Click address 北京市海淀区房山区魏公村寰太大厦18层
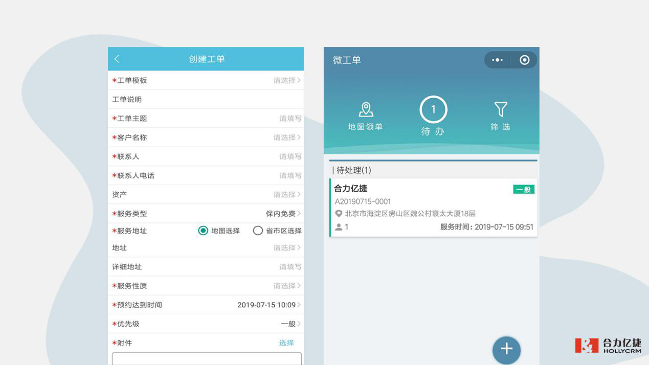The width and height of the screenshot is (649, 365). [x=410, y=214]
